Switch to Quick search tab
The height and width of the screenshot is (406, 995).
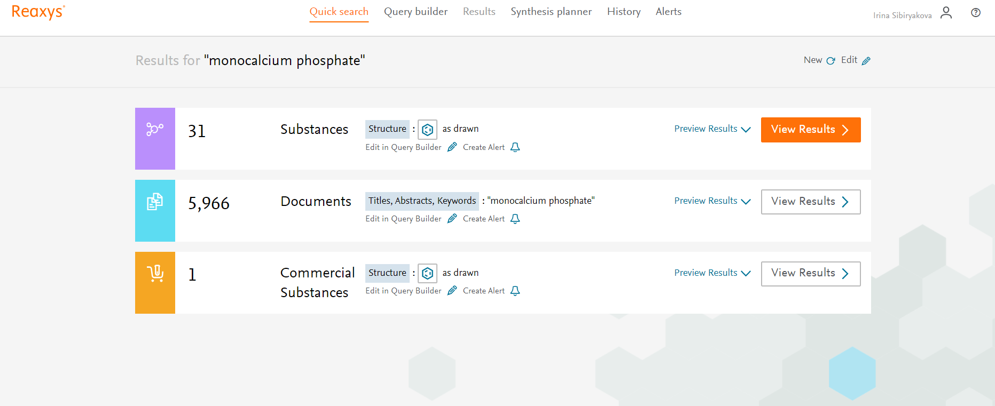tap(339, 12)
